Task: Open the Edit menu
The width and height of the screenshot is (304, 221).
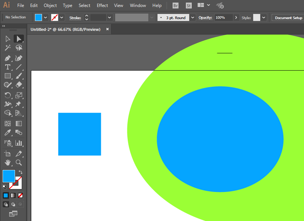Action: 34,6
